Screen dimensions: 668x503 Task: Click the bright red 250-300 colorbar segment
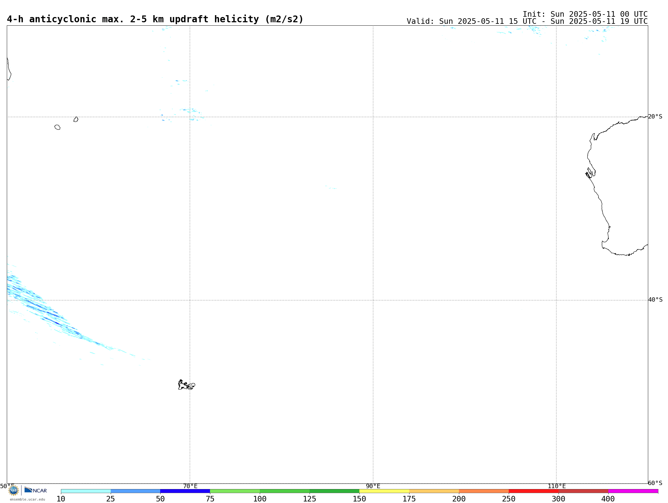tap(534, 491)
